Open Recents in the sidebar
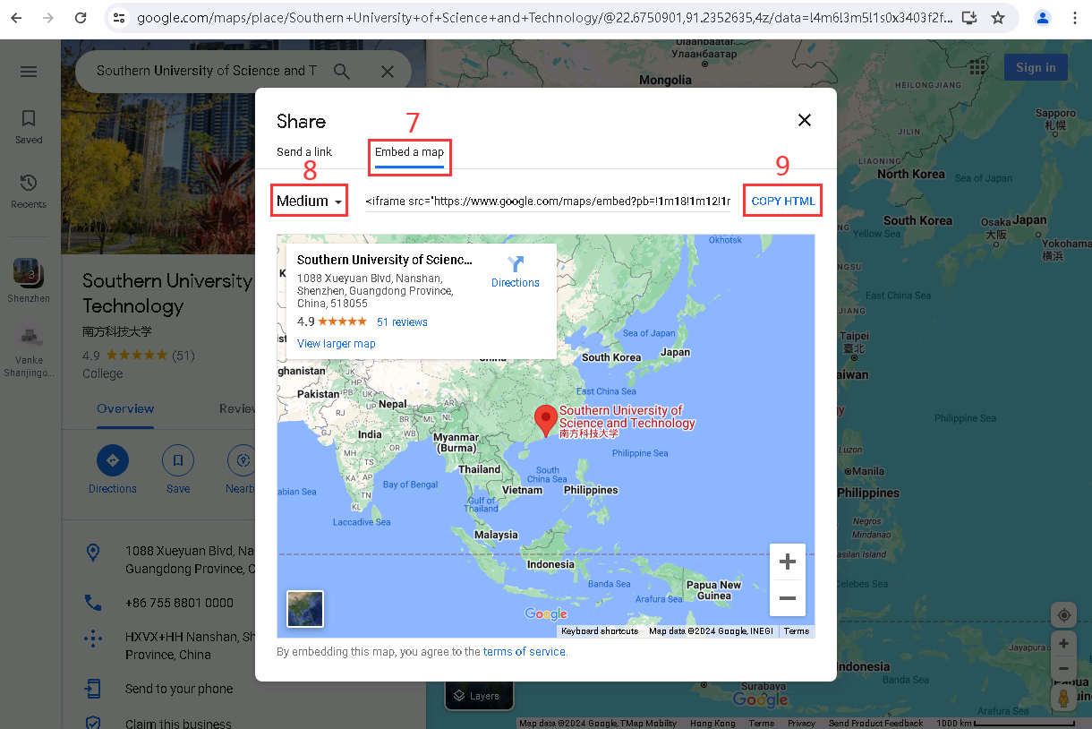 [29, 191]
